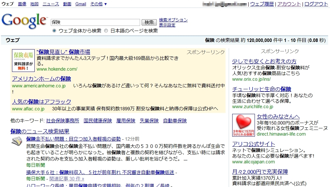Click related keyword 社会保険事務所
The image size is (330, 187).
coord(63,121)
